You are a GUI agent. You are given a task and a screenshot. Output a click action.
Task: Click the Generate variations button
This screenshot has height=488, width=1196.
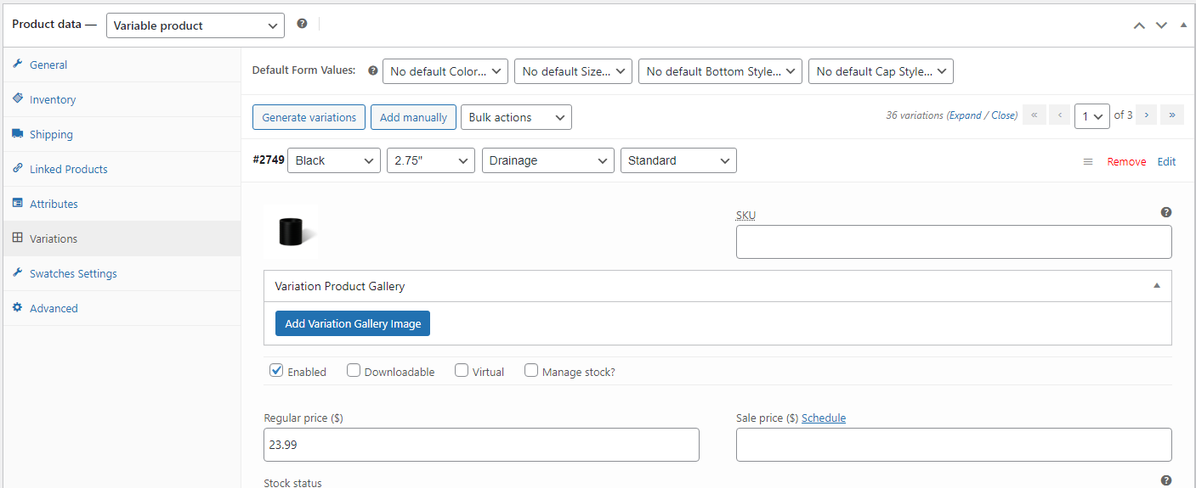point(309,117)
